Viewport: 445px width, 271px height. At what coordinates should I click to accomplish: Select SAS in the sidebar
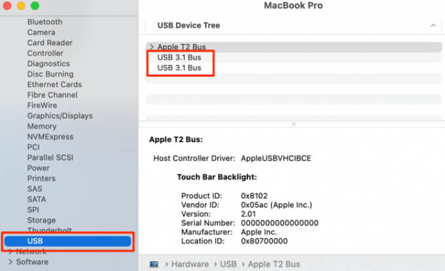pyautogui.click(x=35, y=189)
